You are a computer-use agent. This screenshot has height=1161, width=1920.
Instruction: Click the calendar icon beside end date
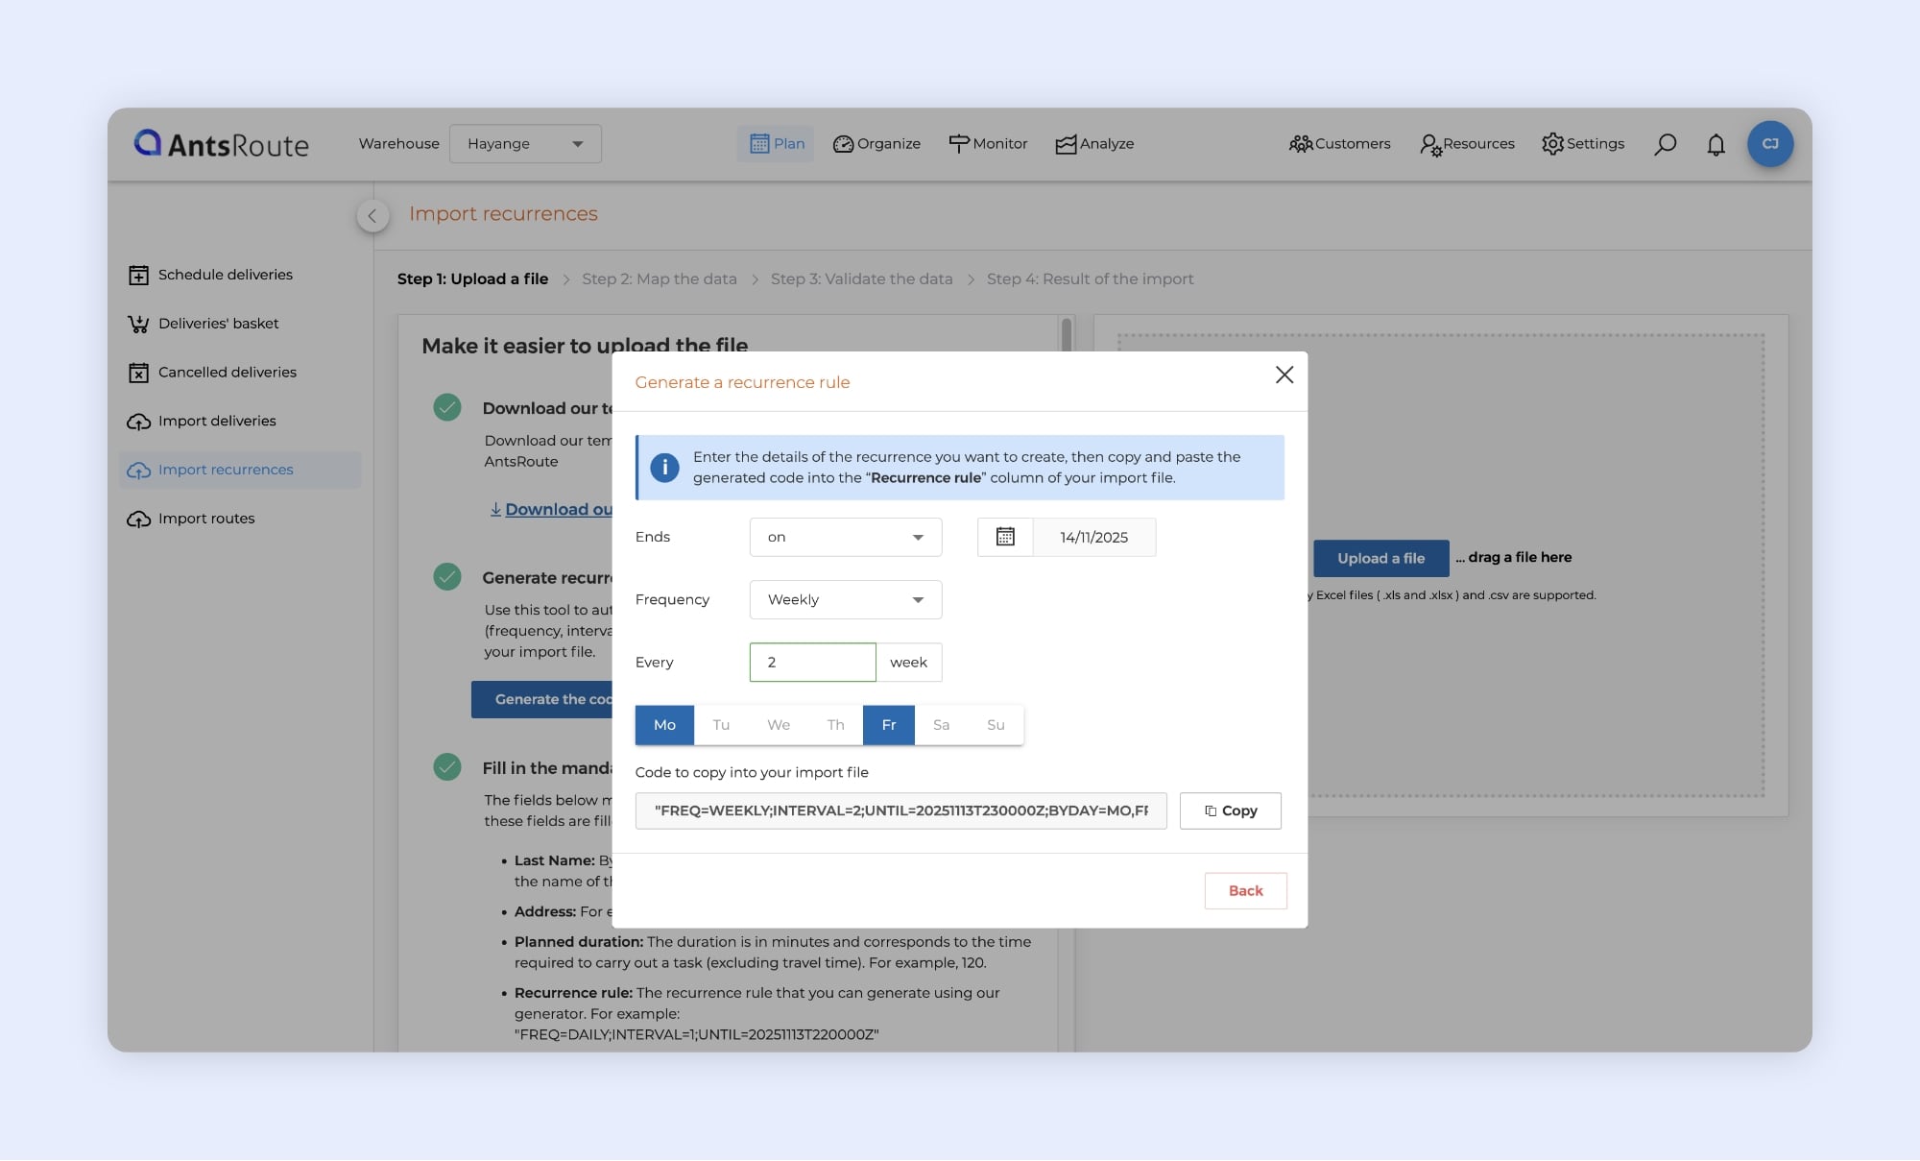coord(1005,537)
